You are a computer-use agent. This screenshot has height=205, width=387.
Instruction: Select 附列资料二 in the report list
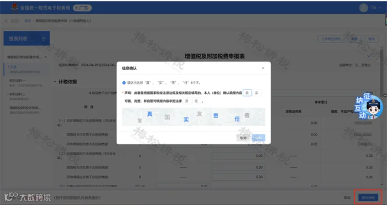(26, 96)
